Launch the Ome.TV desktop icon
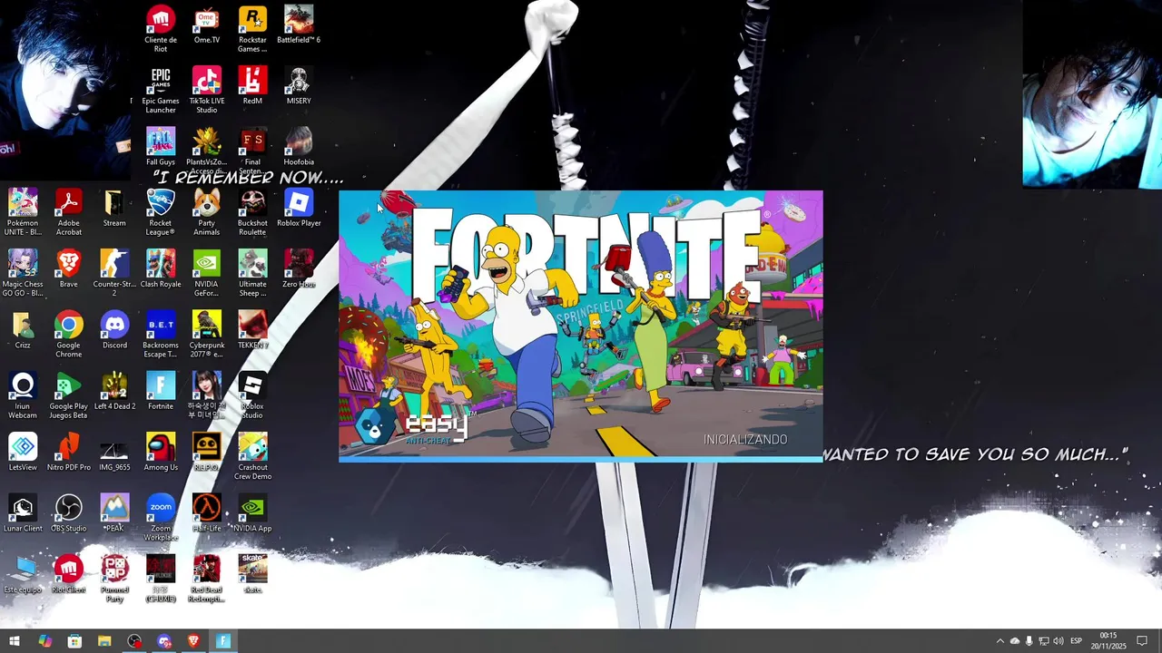The image size is (1162, 653). pyautogui.click(x=207, y=25)
